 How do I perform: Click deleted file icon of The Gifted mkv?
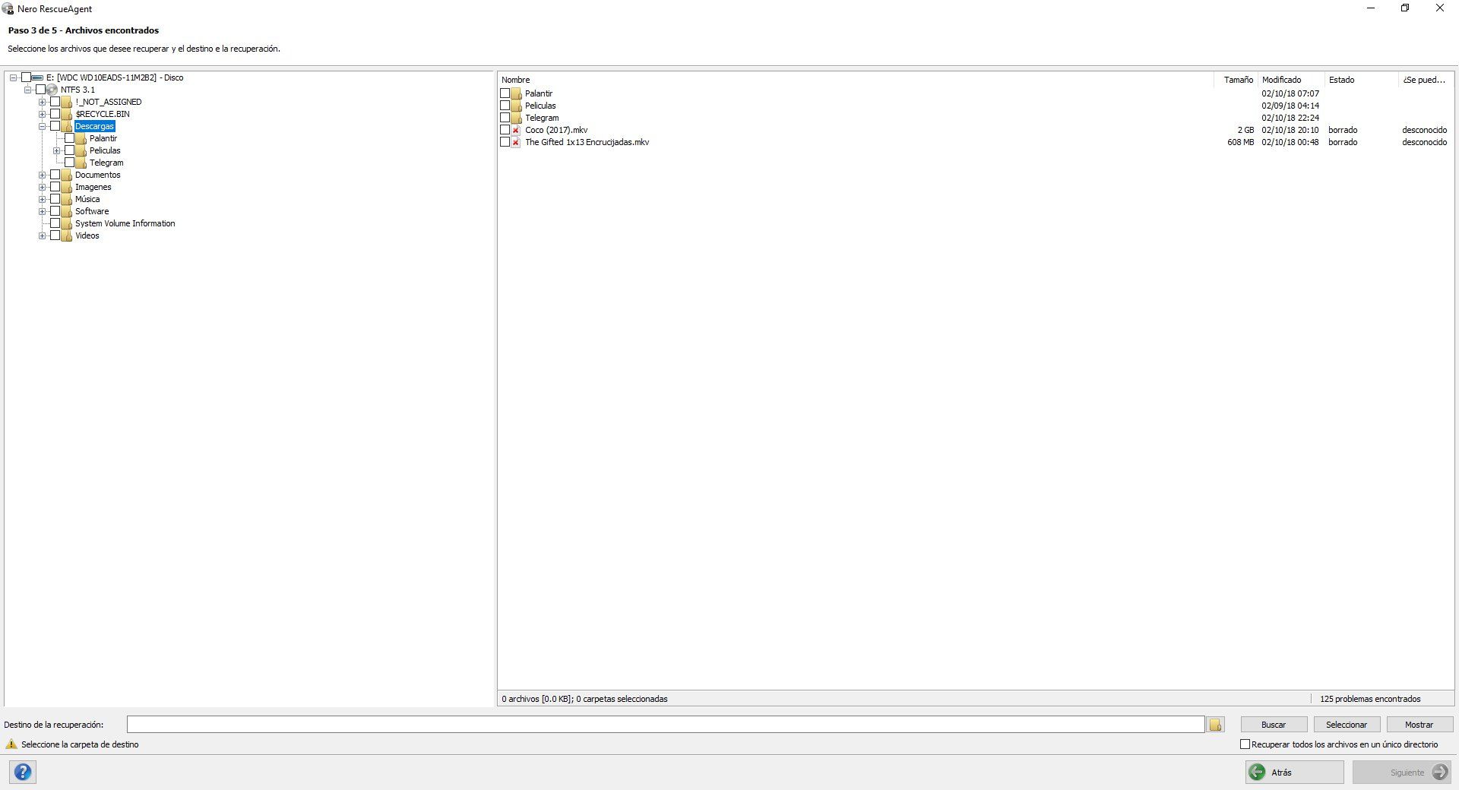[517, 142]
